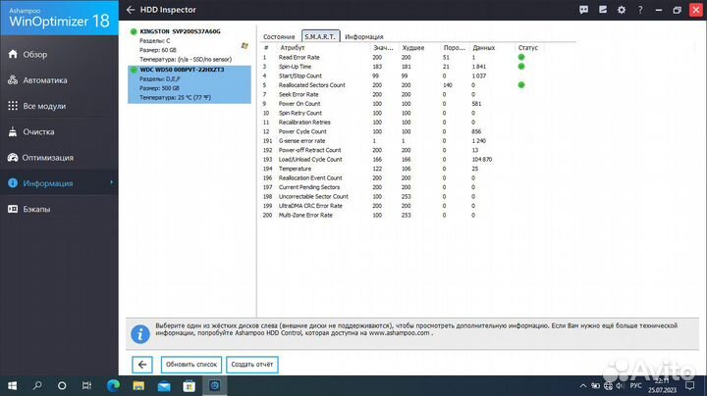This screenshot has width=707, height=396.
Task: Launch Microsoft Edge from the taskbar
Action: pyautogui.click(x=113, y=385)
